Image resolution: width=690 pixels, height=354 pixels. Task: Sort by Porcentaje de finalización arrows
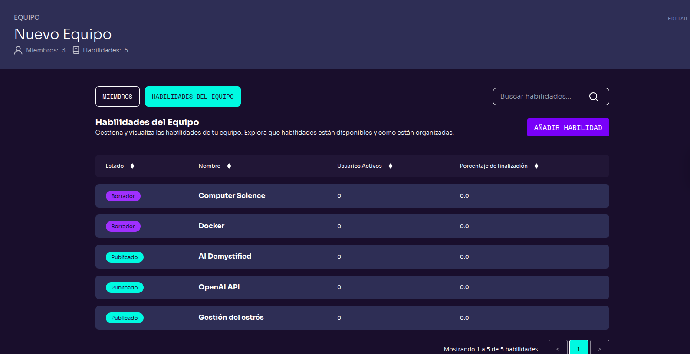coord(536,166)
